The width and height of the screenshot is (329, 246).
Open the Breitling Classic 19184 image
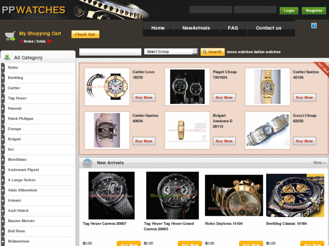295,195
